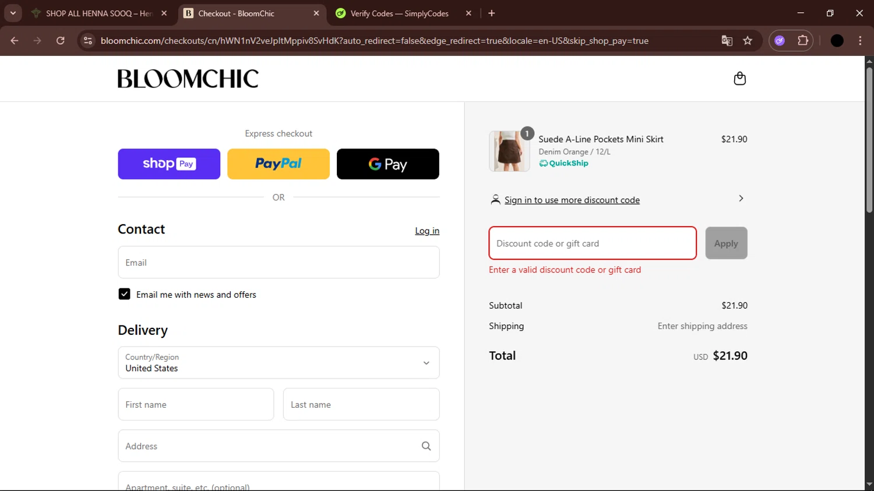Click the Log in link
This screenshot has width=874, height=491.
coord(427,231)
